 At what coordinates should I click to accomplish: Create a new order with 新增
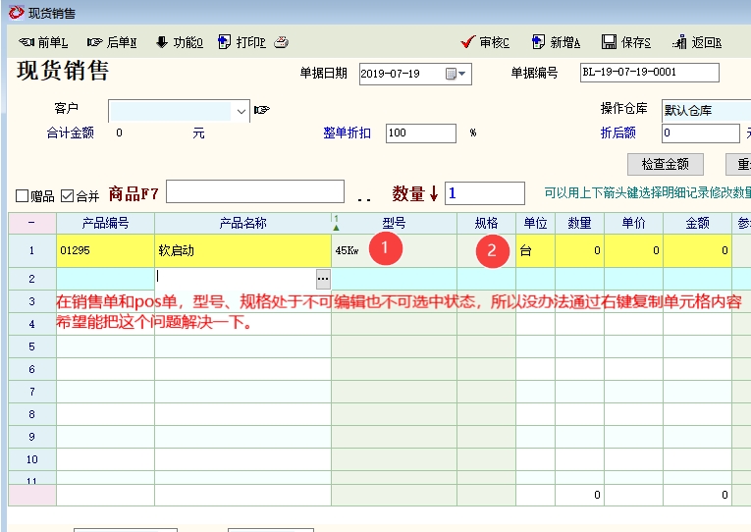coord(556,42)
